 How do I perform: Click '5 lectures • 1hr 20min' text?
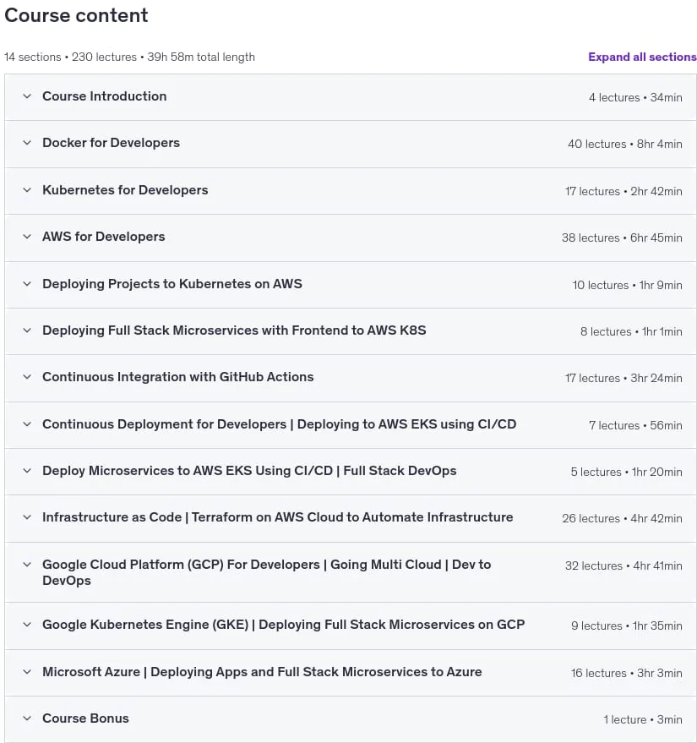626,472
